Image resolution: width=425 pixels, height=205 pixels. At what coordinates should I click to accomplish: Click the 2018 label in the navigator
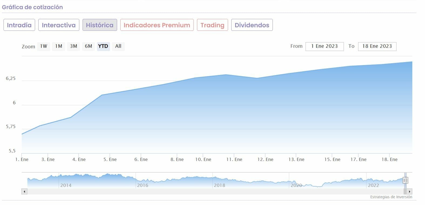219,185
